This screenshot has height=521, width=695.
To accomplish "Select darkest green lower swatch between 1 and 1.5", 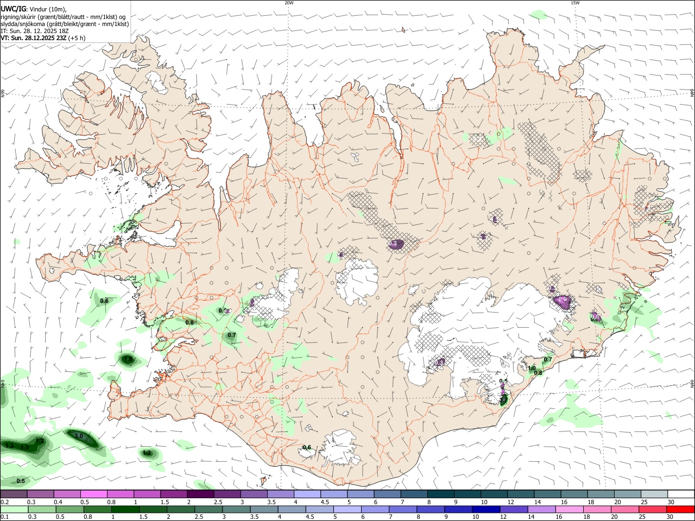I will click(125, 509).
